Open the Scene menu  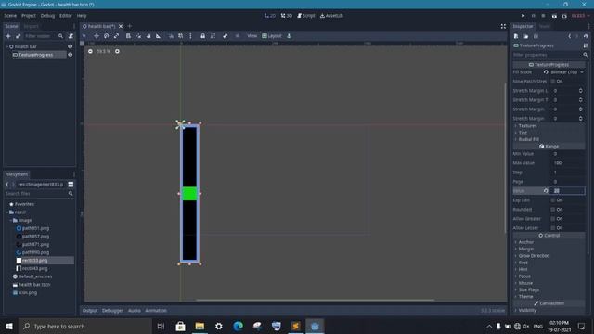10,16
